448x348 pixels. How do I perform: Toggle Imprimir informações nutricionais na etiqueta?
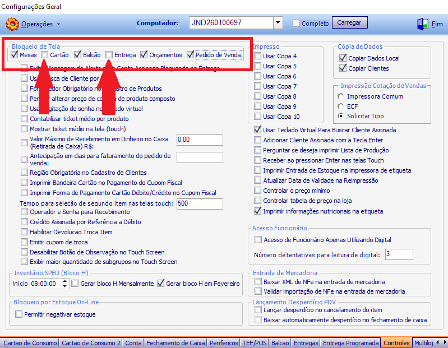tap(257, 211)
